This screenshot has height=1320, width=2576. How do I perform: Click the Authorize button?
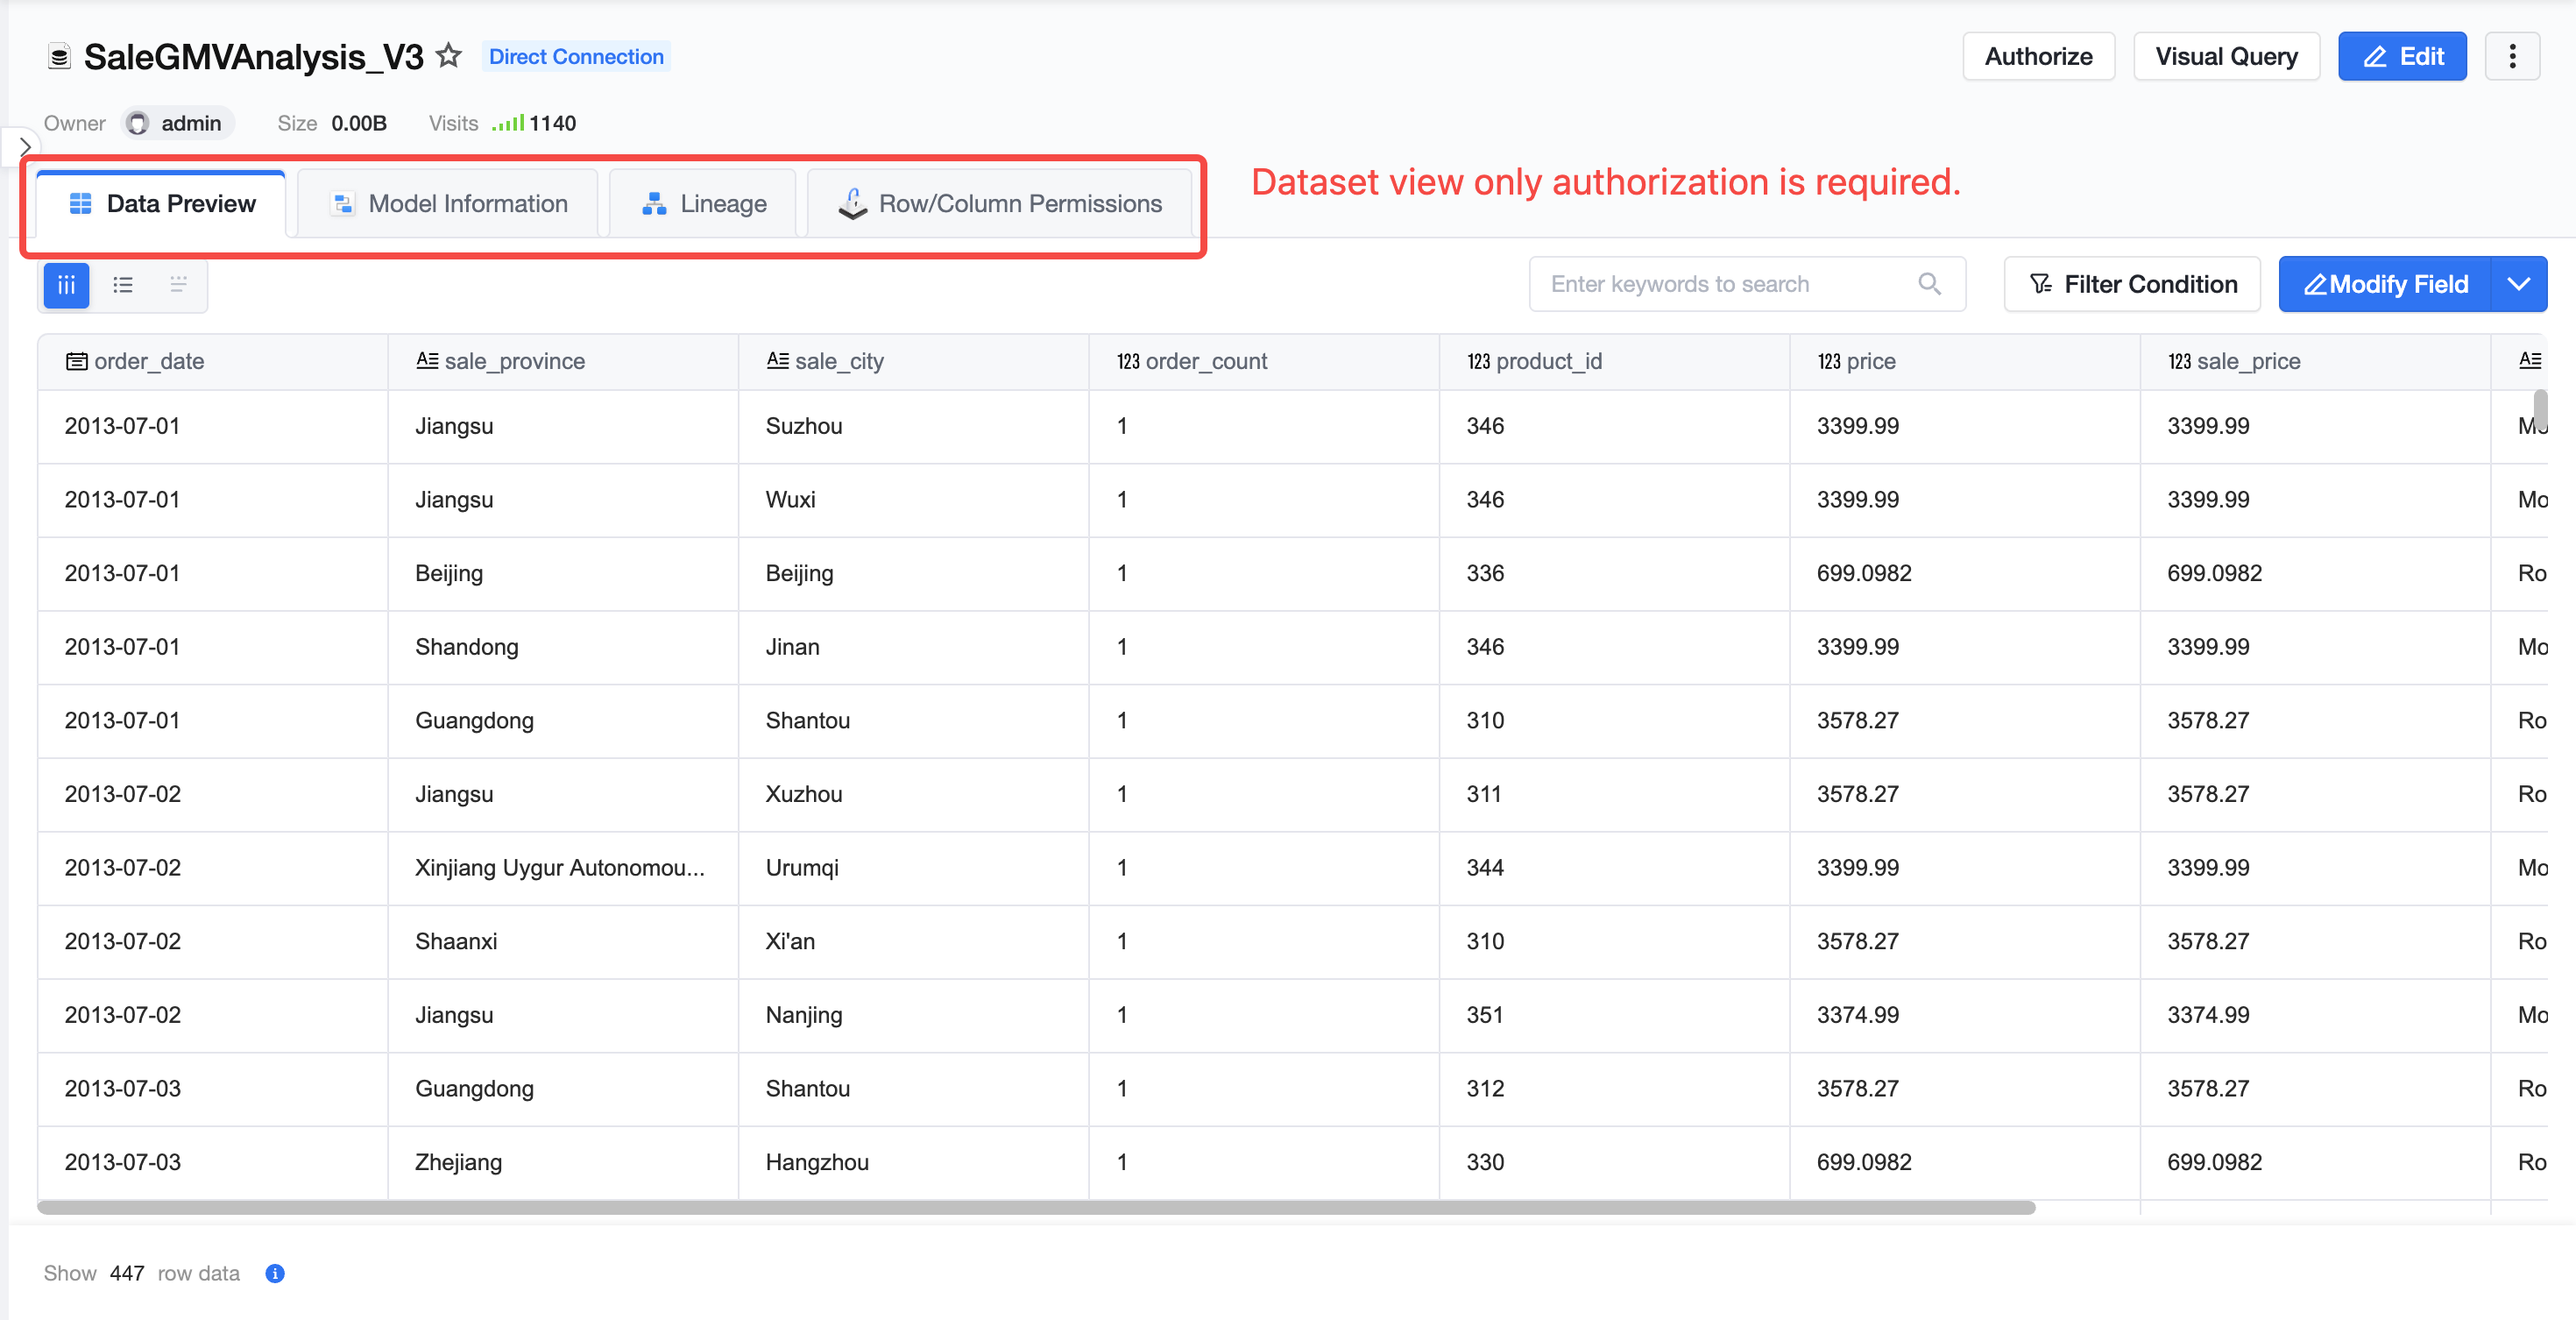pyautogui.click(x=2038, y=56)
